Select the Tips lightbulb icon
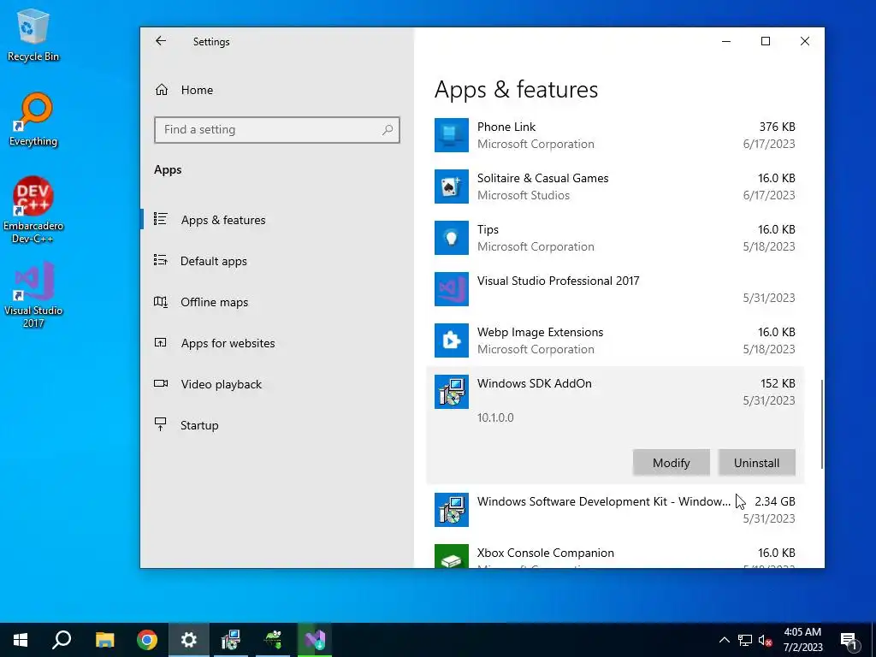 pyautogui.click(x=452, y=238)
